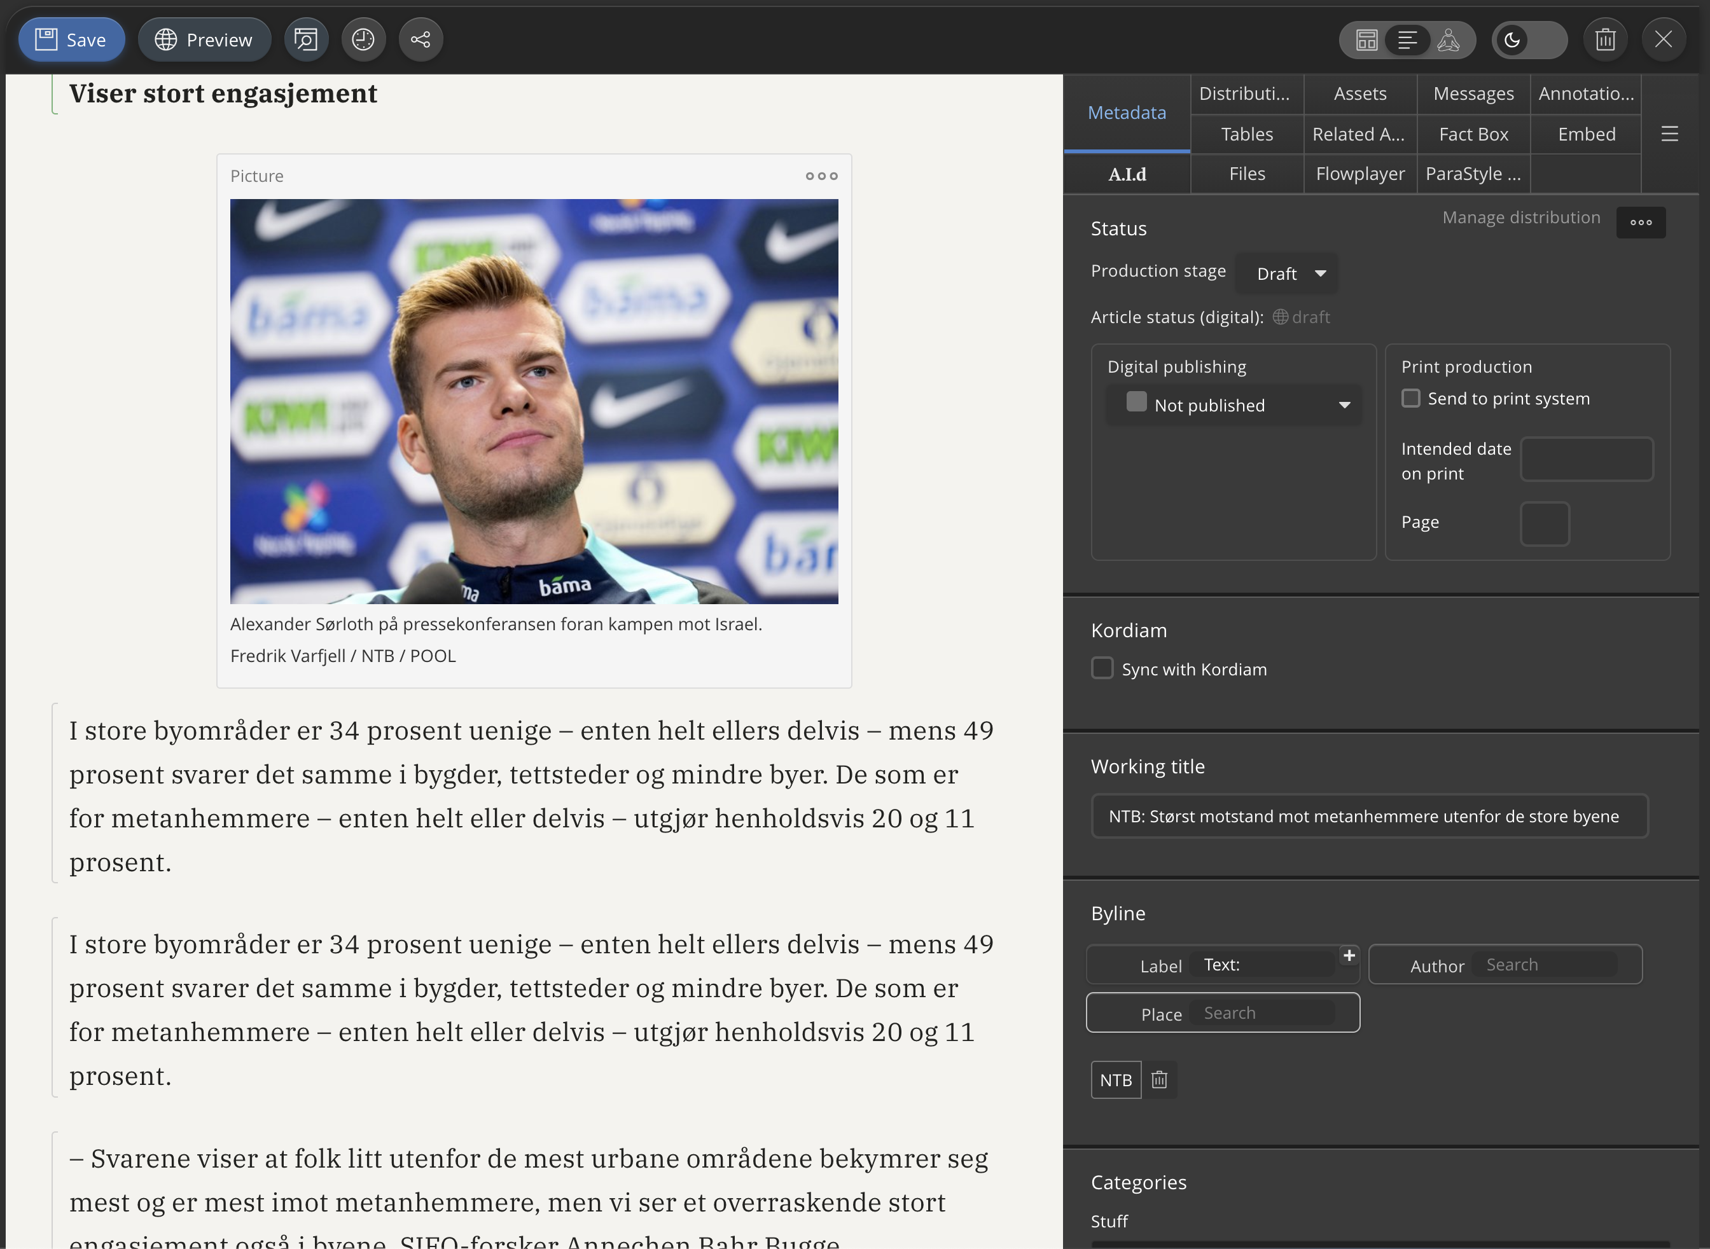Select the zen mode meditation icon
Viewport: 1710px width, 1249px height.
(x=1447, y=39)
